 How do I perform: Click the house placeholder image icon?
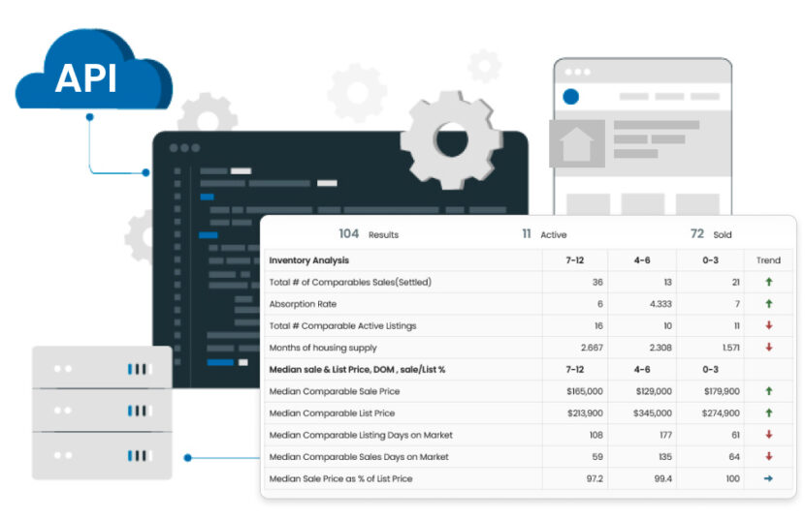576,144
